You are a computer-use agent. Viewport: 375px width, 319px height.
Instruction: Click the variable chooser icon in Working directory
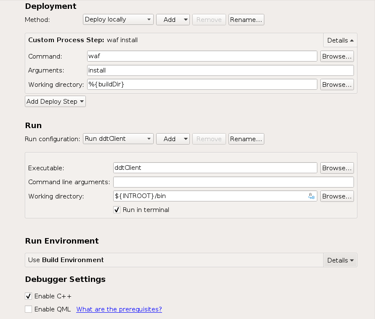(x=311, y=196)
